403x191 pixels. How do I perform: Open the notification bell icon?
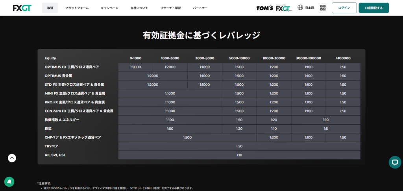tap(9, 182)
